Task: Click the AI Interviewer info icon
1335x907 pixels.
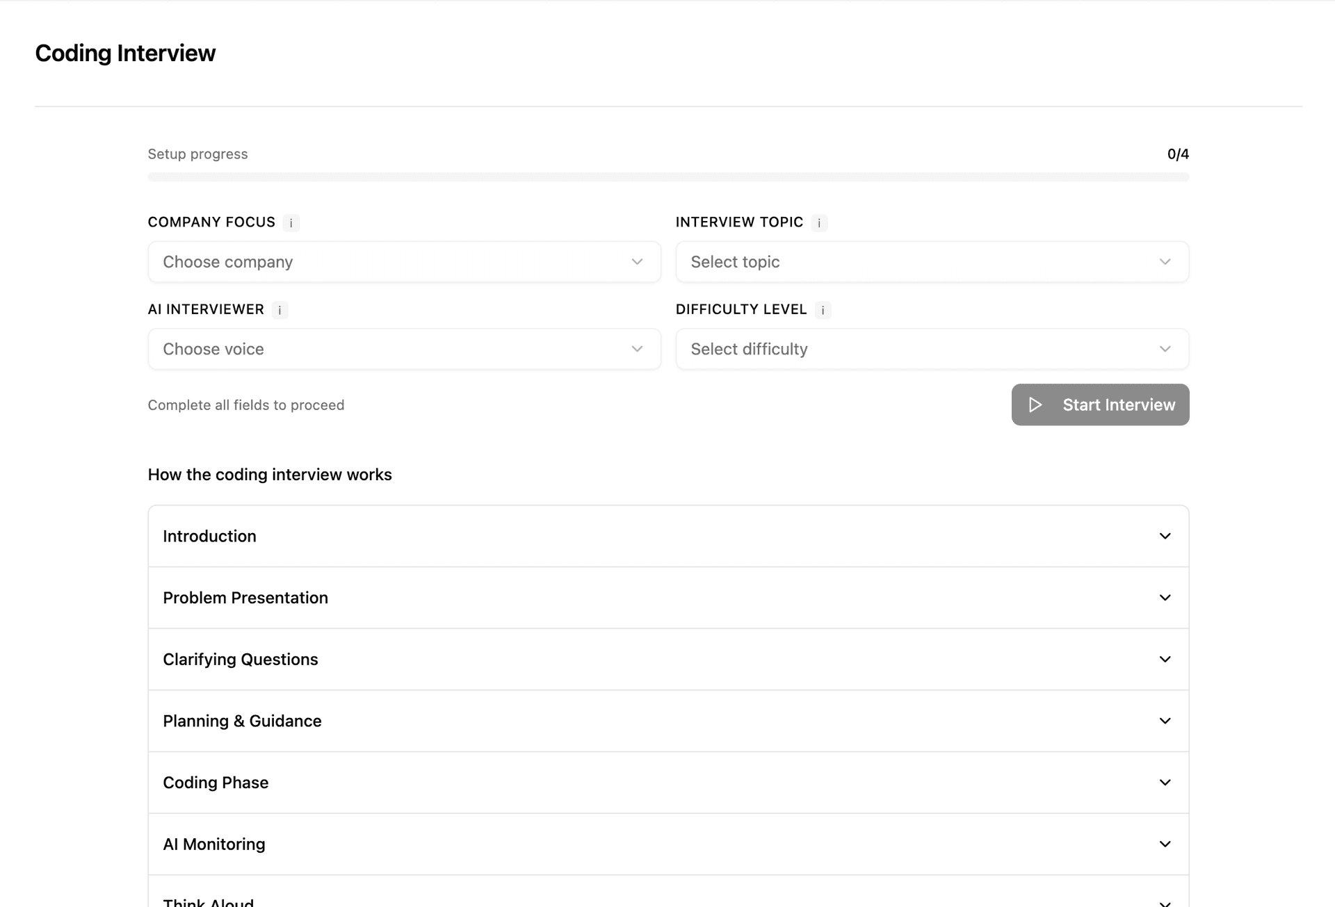Action: 280,310
